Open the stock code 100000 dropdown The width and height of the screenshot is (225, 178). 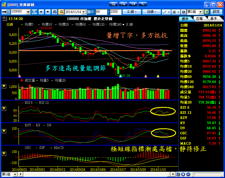(28, 12)
